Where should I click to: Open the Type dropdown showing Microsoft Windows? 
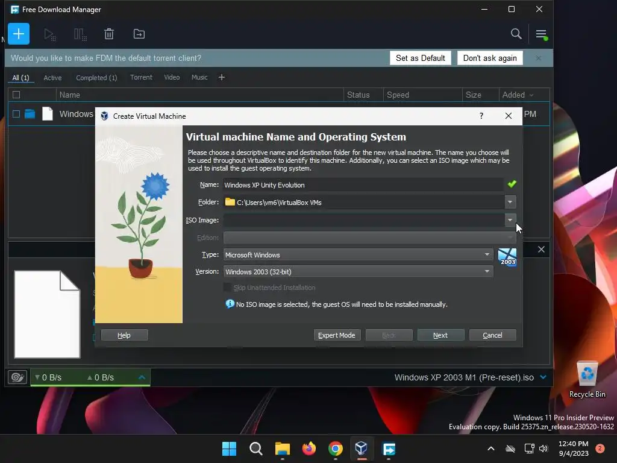tap(358, 255)
